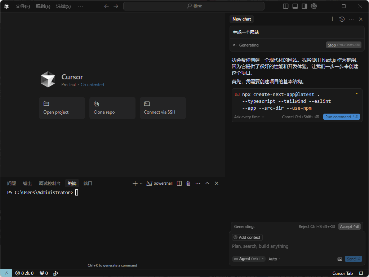Split the terminal pane
This screenshot has width=369, height=277.
(179, 184)
